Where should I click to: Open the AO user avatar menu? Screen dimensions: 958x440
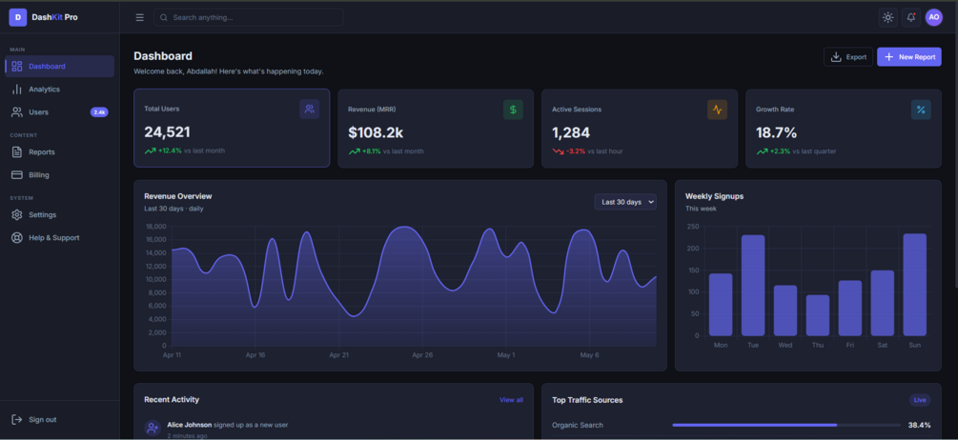[933, 18]
